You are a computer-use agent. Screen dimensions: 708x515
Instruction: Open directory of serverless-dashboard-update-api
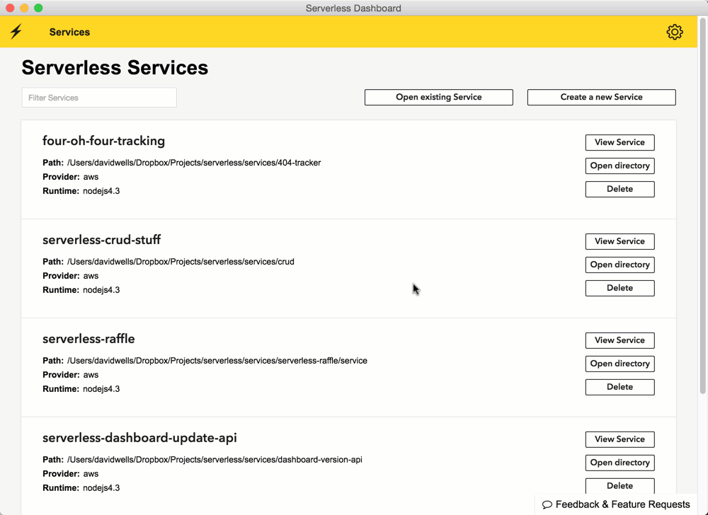(619, 463)
